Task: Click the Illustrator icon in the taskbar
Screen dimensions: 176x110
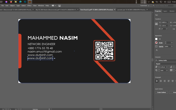Action: tap(30, 2)
